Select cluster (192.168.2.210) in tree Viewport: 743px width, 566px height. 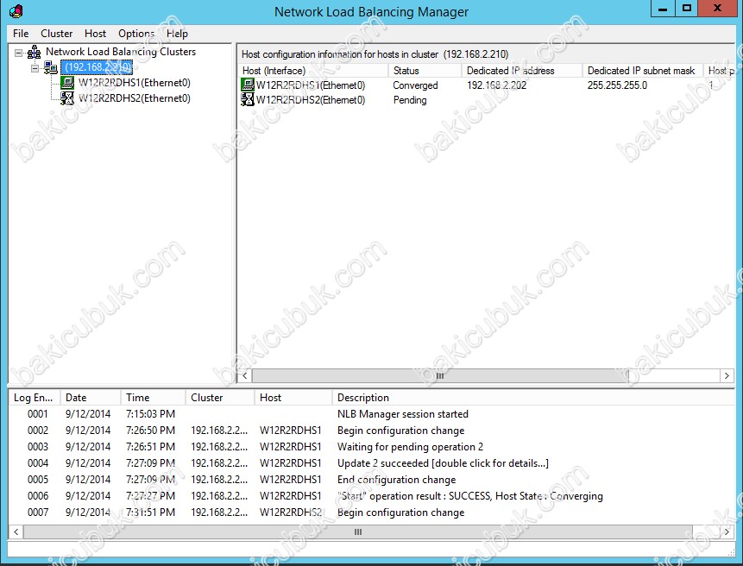(x=97, y=67)
